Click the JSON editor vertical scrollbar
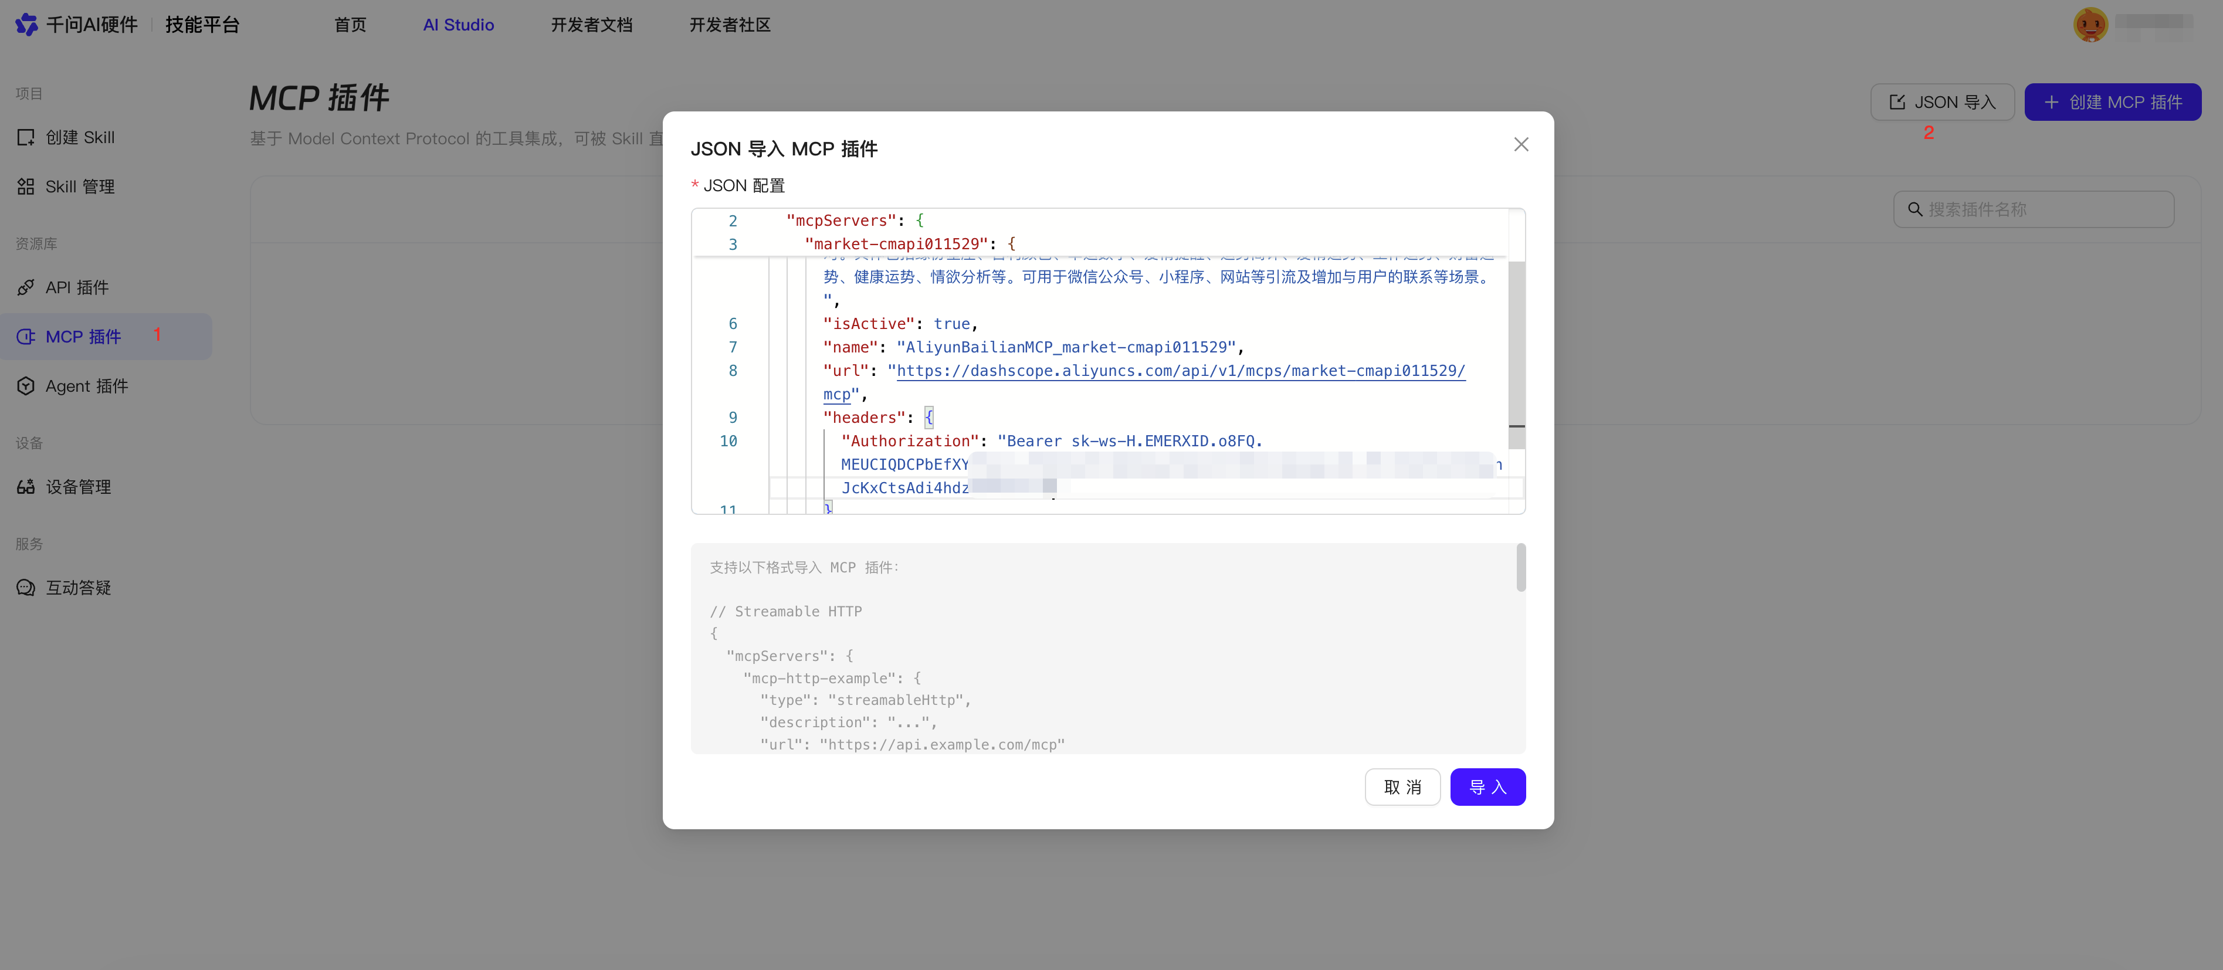The height and width of the screenshot is (970, 2223). (x=1516, y=354)
